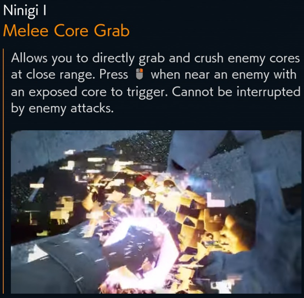Screen dimensions: 304x298
Task: Click 'by enemy attacks.' text line
Action: (62, 108)
